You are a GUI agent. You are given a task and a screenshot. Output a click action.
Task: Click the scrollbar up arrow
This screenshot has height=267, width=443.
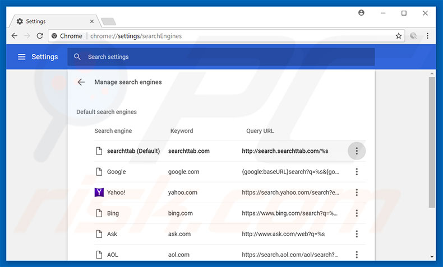[432, 73]
